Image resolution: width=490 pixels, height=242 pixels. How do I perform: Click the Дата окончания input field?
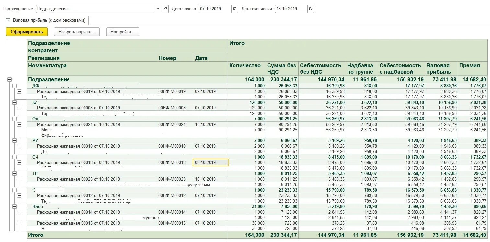[291, 9]
